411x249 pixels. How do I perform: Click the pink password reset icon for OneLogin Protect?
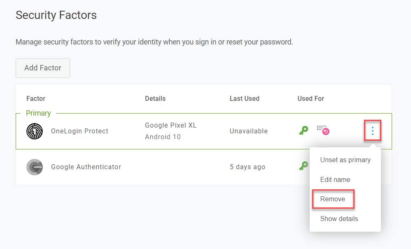tap(323, 130)
